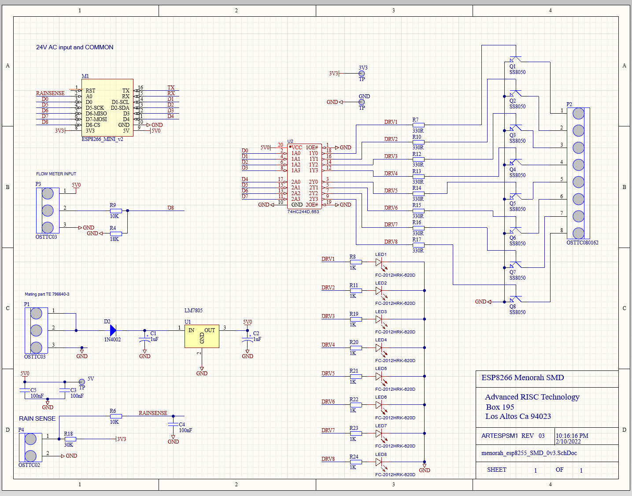Click the LED1 diode symbol
The height and width of the screenshot is (496, 632).
(x=379, y=262)
